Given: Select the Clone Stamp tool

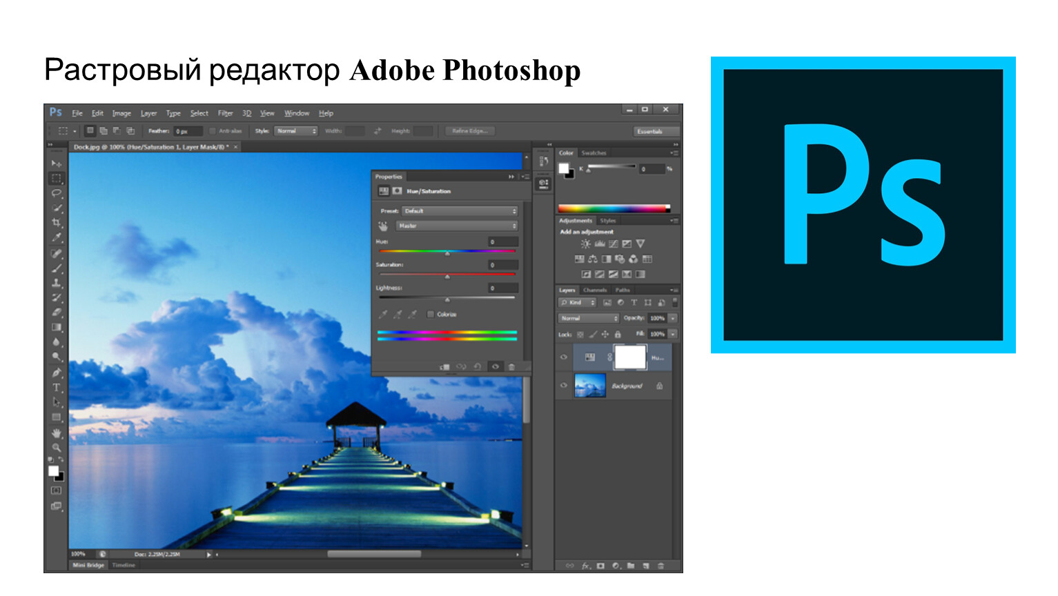Looking at the screenshot, I should point(57,283).
